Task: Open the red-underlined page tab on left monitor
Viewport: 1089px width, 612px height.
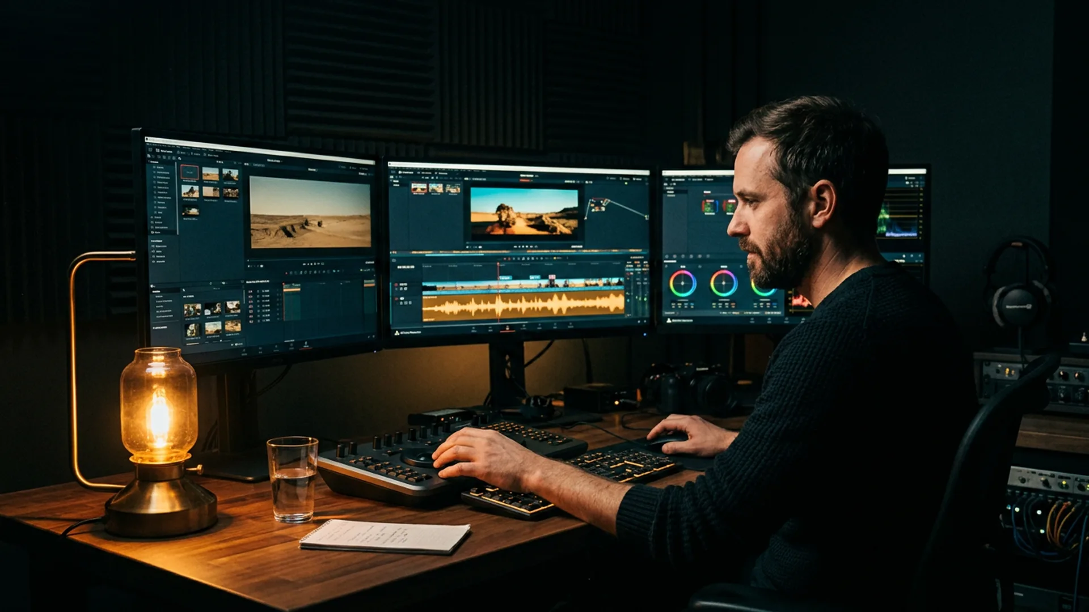Action: 305,345
